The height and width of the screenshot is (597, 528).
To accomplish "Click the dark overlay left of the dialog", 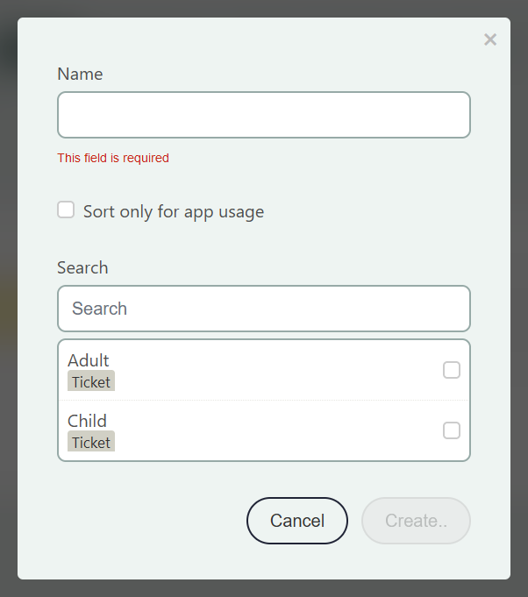I will pos(8,298).
